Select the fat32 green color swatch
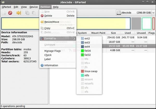156x109 pixels. pyautogui.click(x=82, y=55)
